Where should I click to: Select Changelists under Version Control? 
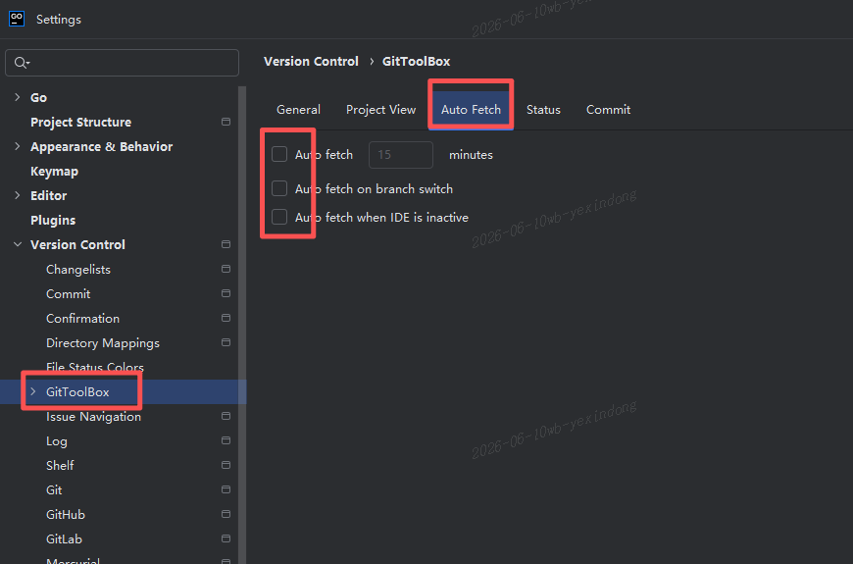[78, 269]
